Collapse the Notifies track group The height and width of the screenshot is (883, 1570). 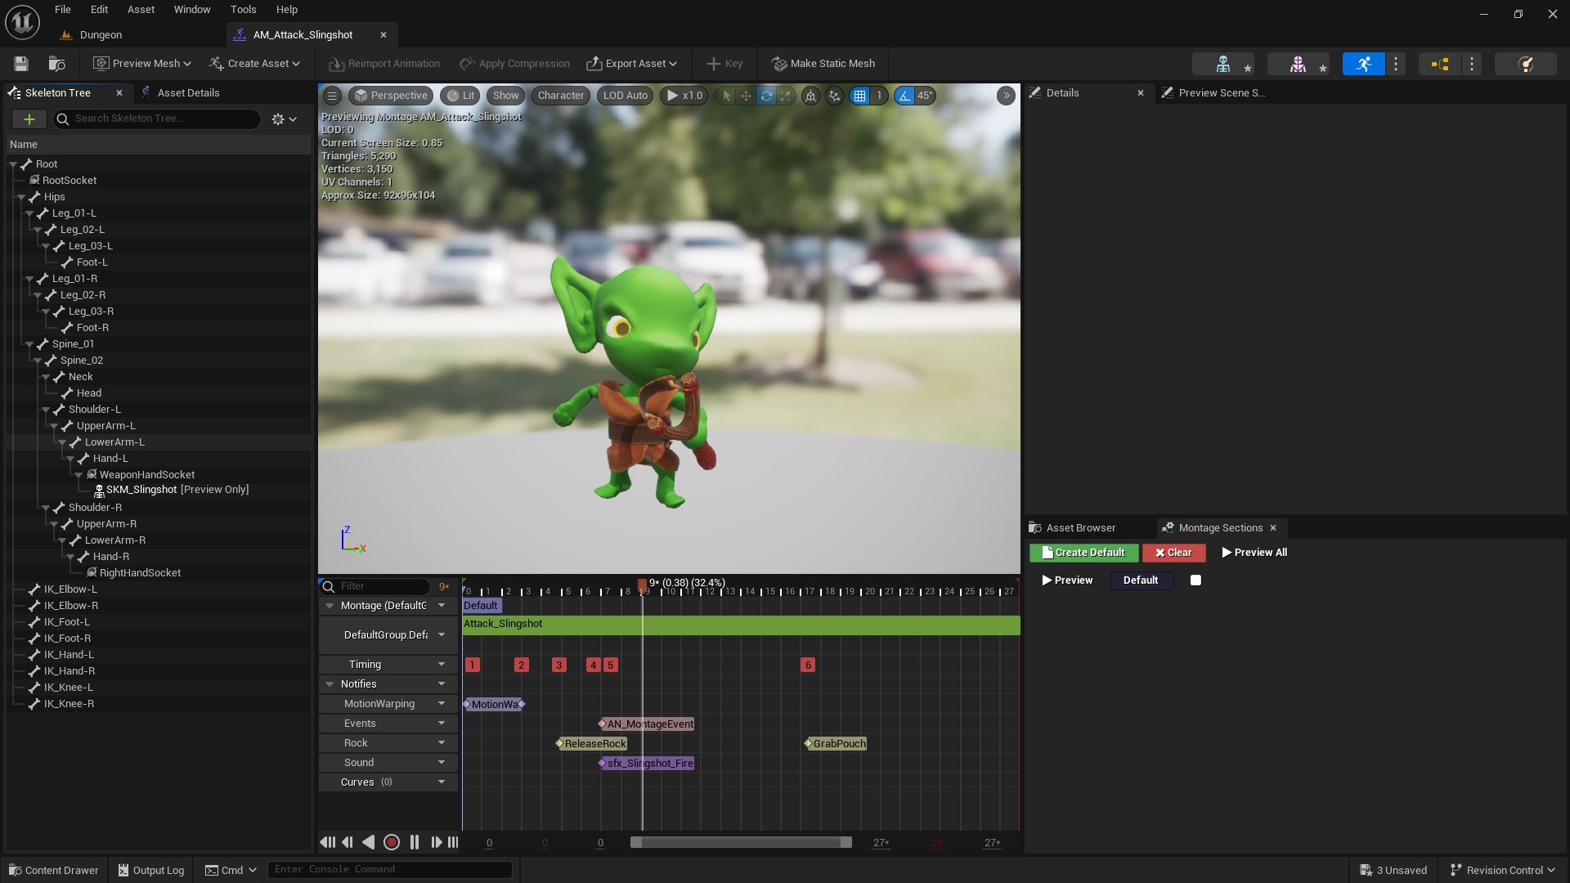tap(330, 684)
